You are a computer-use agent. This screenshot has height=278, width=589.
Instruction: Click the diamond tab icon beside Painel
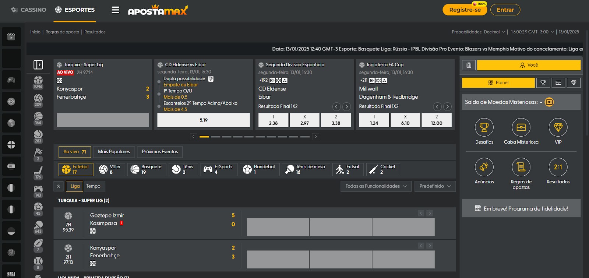(x=574, y=83)
